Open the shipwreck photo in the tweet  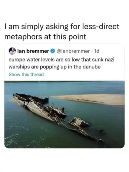tap(64, 114)
